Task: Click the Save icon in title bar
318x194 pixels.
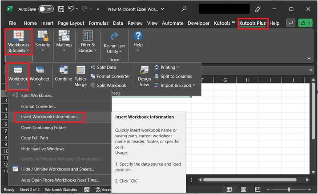Action: [61, 9]
